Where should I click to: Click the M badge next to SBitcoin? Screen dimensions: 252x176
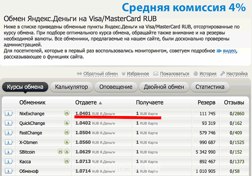(60, 152)
